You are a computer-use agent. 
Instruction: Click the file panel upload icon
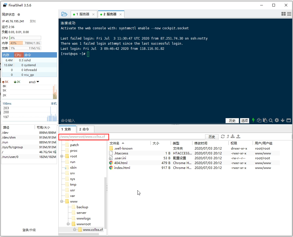[238, 137]
